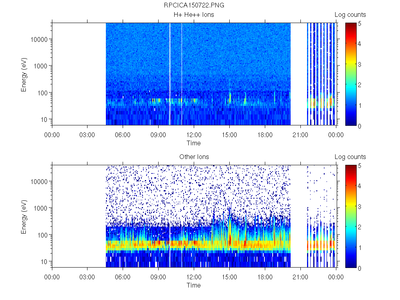Viewport: 400px width, 300px height.
Task: Click the 100 energy tick on bottom plot
Action: [x=43, y=235]
